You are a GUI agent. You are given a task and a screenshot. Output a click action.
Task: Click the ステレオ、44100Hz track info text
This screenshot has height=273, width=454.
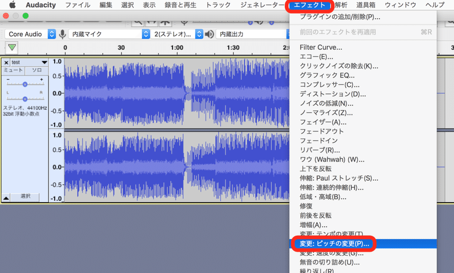[x=25, y=108]
